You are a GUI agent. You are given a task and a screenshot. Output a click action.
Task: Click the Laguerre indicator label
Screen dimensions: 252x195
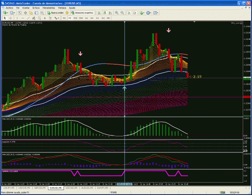pos(9,142)
